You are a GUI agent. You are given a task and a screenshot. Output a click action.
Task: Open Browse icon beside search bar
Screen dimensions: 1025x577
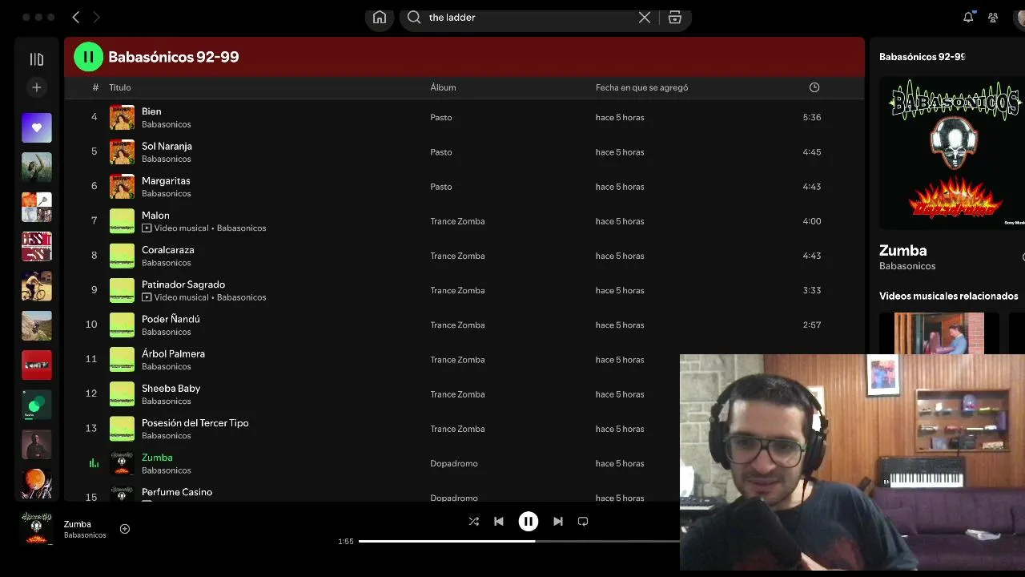coord(675,18)
